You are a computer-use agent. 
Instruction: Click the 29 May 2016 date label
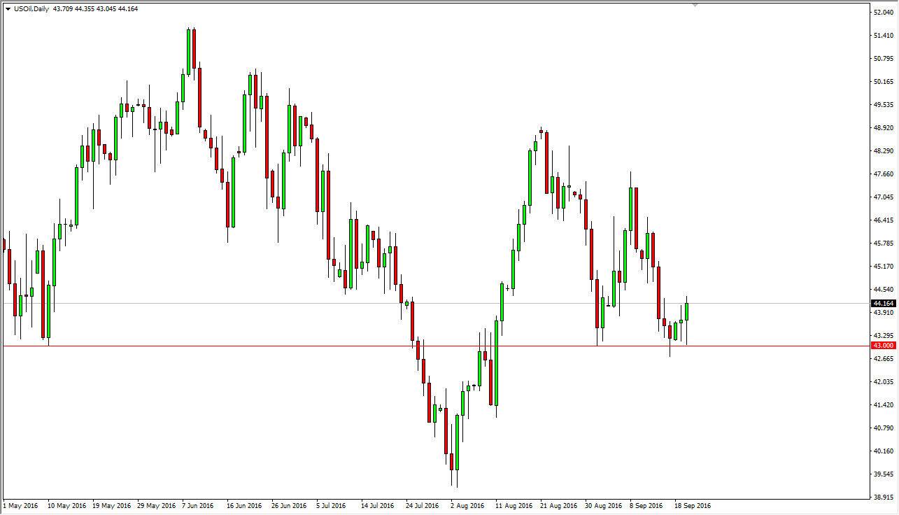pyautogui.click(x=157, y=505)
